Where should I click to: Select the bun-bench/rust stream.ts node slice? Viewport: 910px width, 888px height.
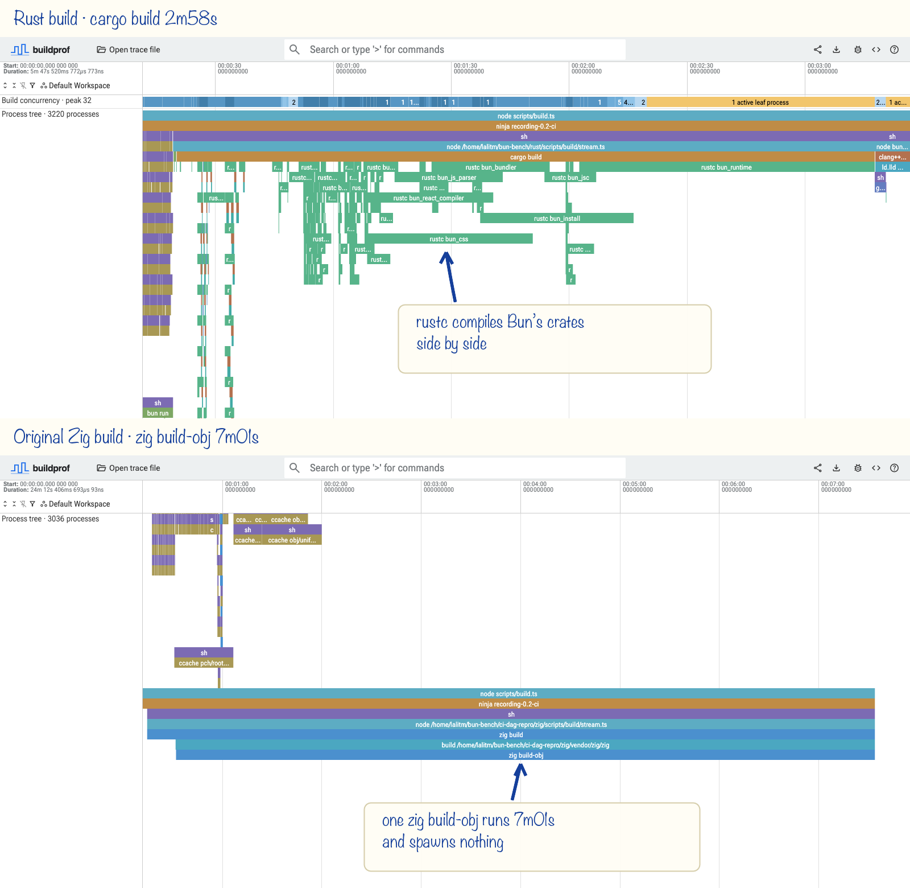[524, 147]
